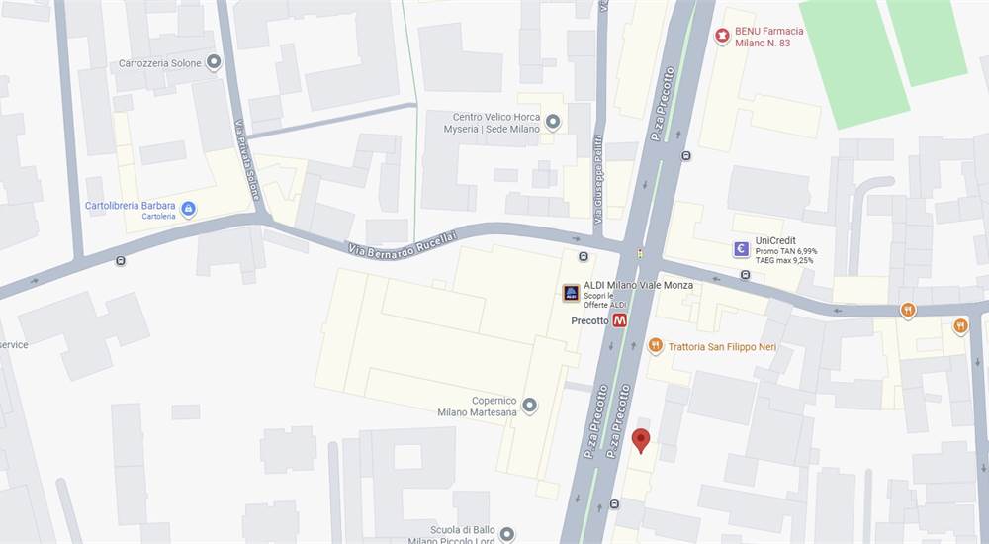Click the bus stop icon near Cartolibreria Barbara
Viewport: 989px width, 544px height.
pos(121,261)
